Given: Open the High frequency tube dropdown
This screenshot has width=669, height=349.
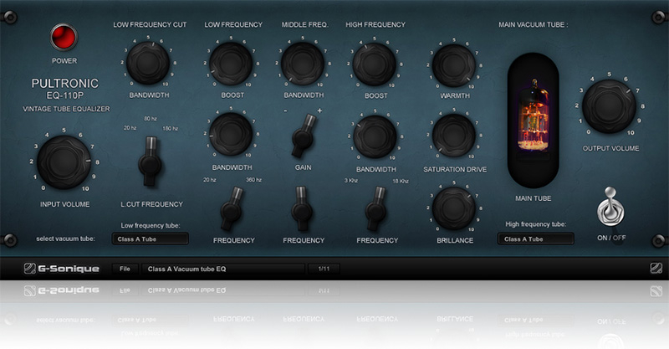Looking at the screenshot, I should coord(535,239).
